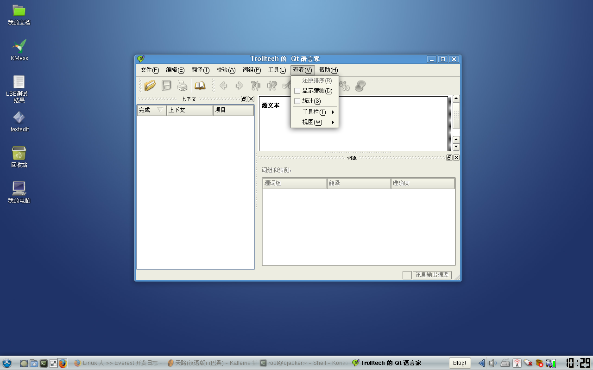The image size is (593, 370).
Task: Sort by 完成 column header
Action: point(151,110)
